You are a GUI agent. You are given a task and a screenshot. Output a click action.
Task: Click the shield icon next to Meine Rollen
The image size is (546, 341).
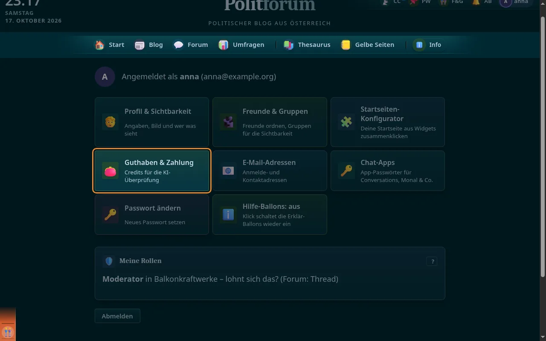[x=109, y=261]
